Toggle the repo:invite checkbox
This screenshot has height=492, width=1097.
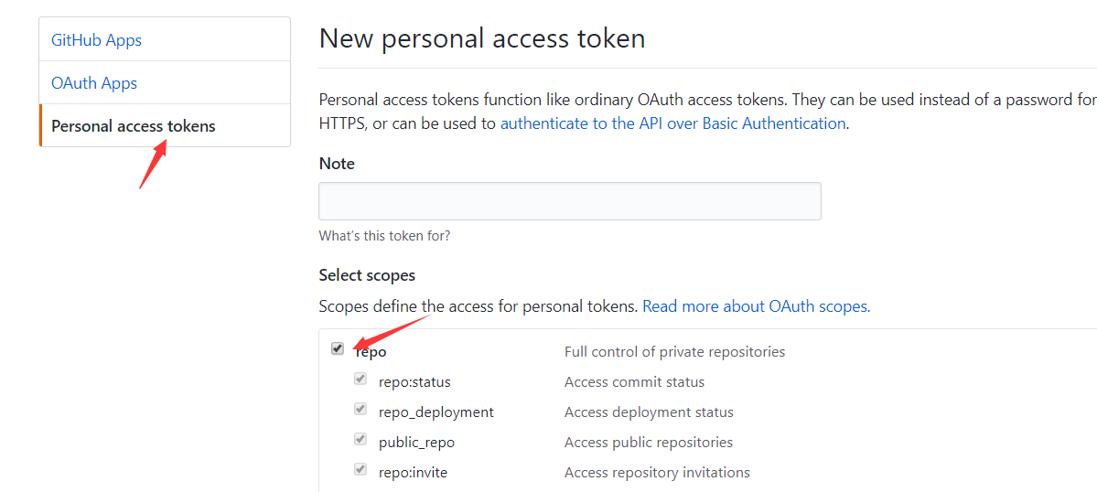tap(360, 469)
